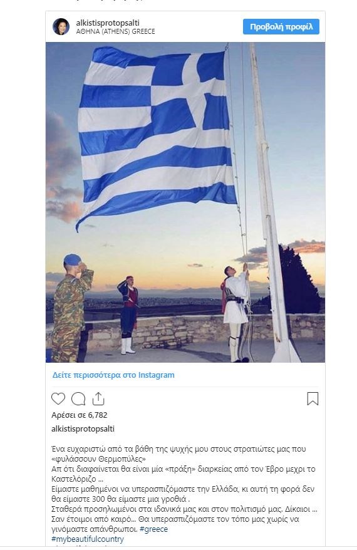Viewport: 357px width, 550px height.
Task: Like the post with the heart icon
Action: [58, 399]
